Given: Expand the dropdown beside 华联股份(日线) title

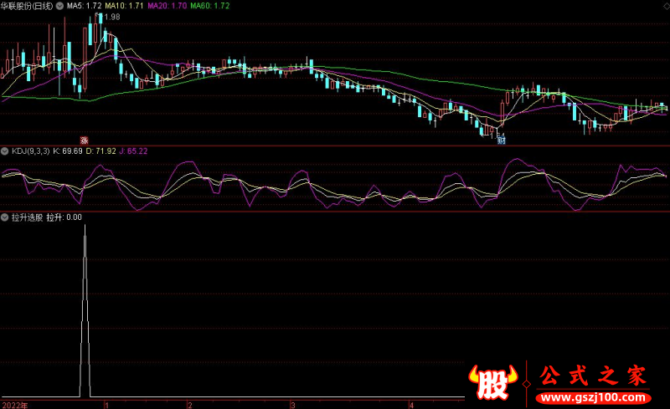Looking at the screenshot, I should pyautogui.click(x=59, y=6).
